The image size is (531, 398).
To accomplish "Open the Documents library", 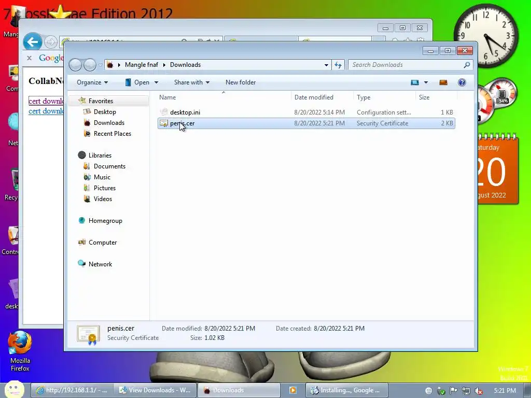I will 109,166.
